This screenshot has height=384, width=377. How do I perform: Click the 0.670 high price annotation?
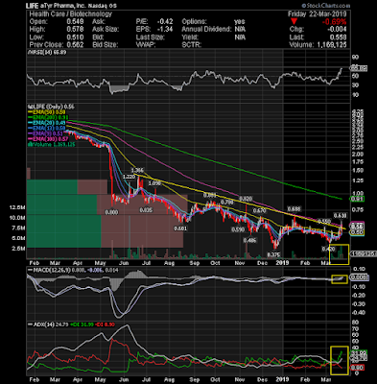(259, 210)
